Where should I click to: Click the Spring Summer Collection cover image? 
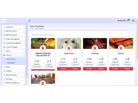(x=43, y=43)
